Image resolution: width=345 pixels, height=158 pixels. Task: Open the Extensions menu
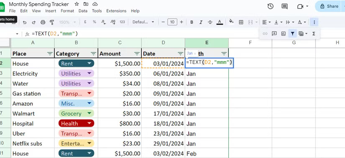116,11
